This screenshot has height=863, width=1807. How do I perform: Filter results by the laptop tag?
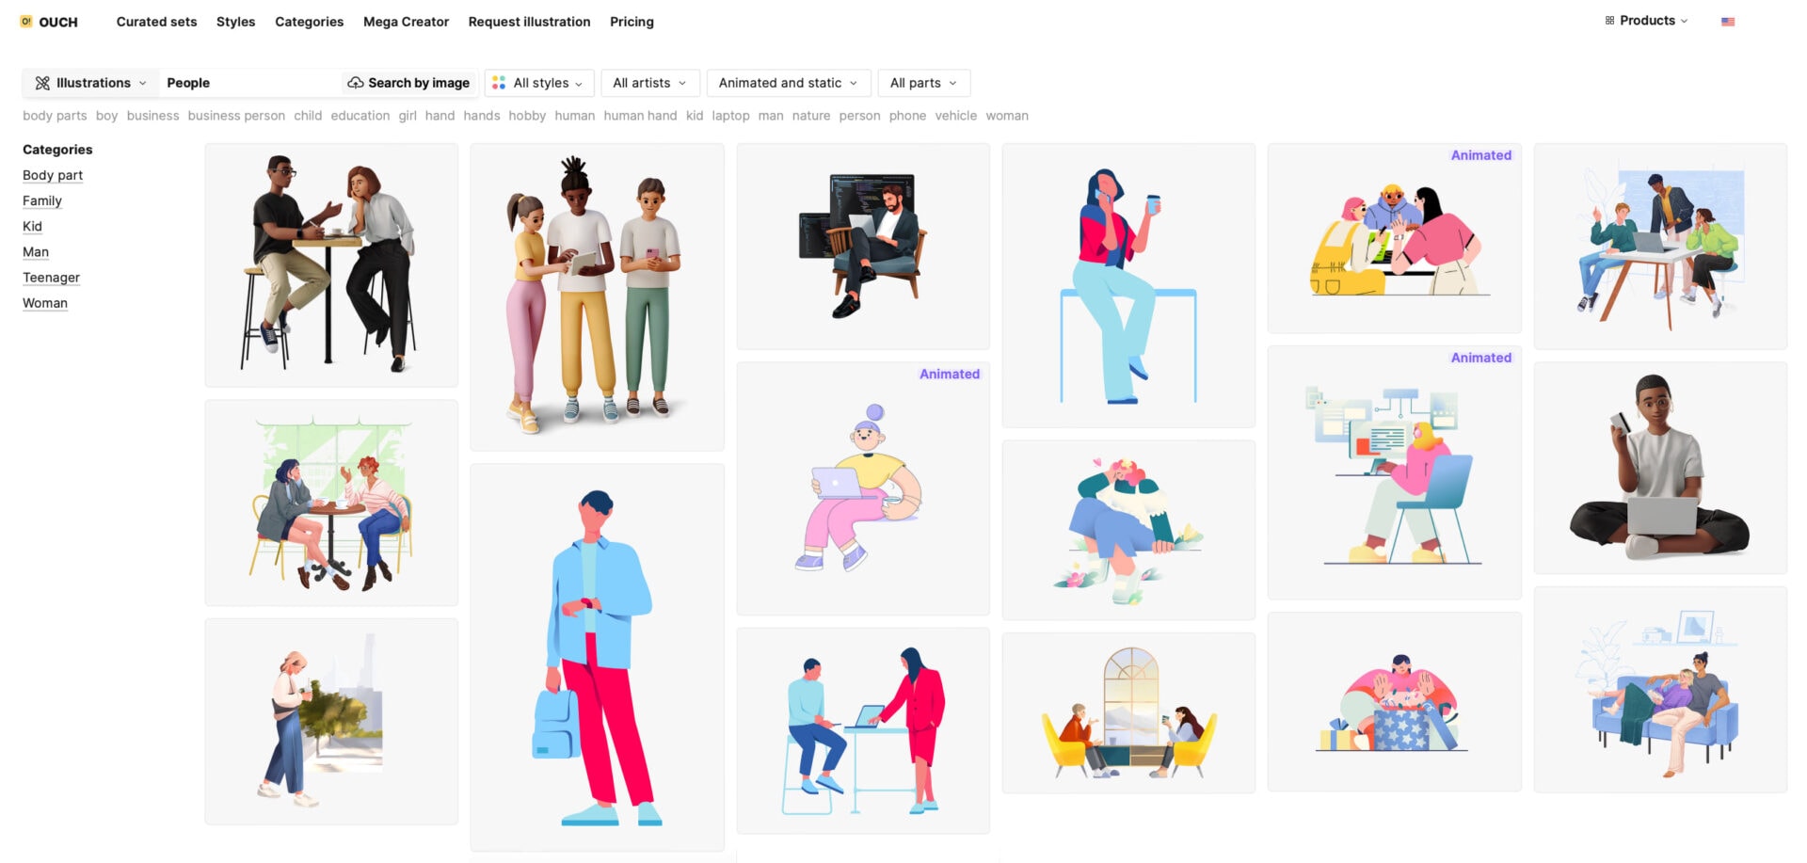(731, 116)
